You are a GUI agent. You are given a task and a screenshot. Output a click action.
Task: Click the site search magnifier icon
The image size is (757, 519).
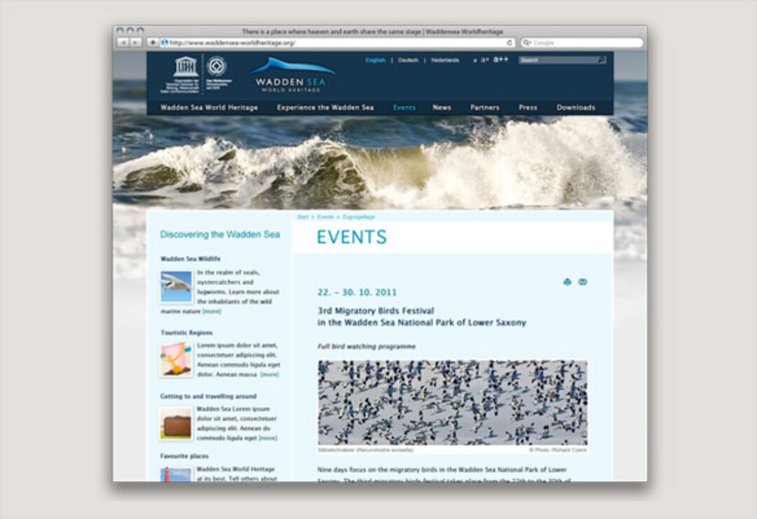click(x=601, y=60)
